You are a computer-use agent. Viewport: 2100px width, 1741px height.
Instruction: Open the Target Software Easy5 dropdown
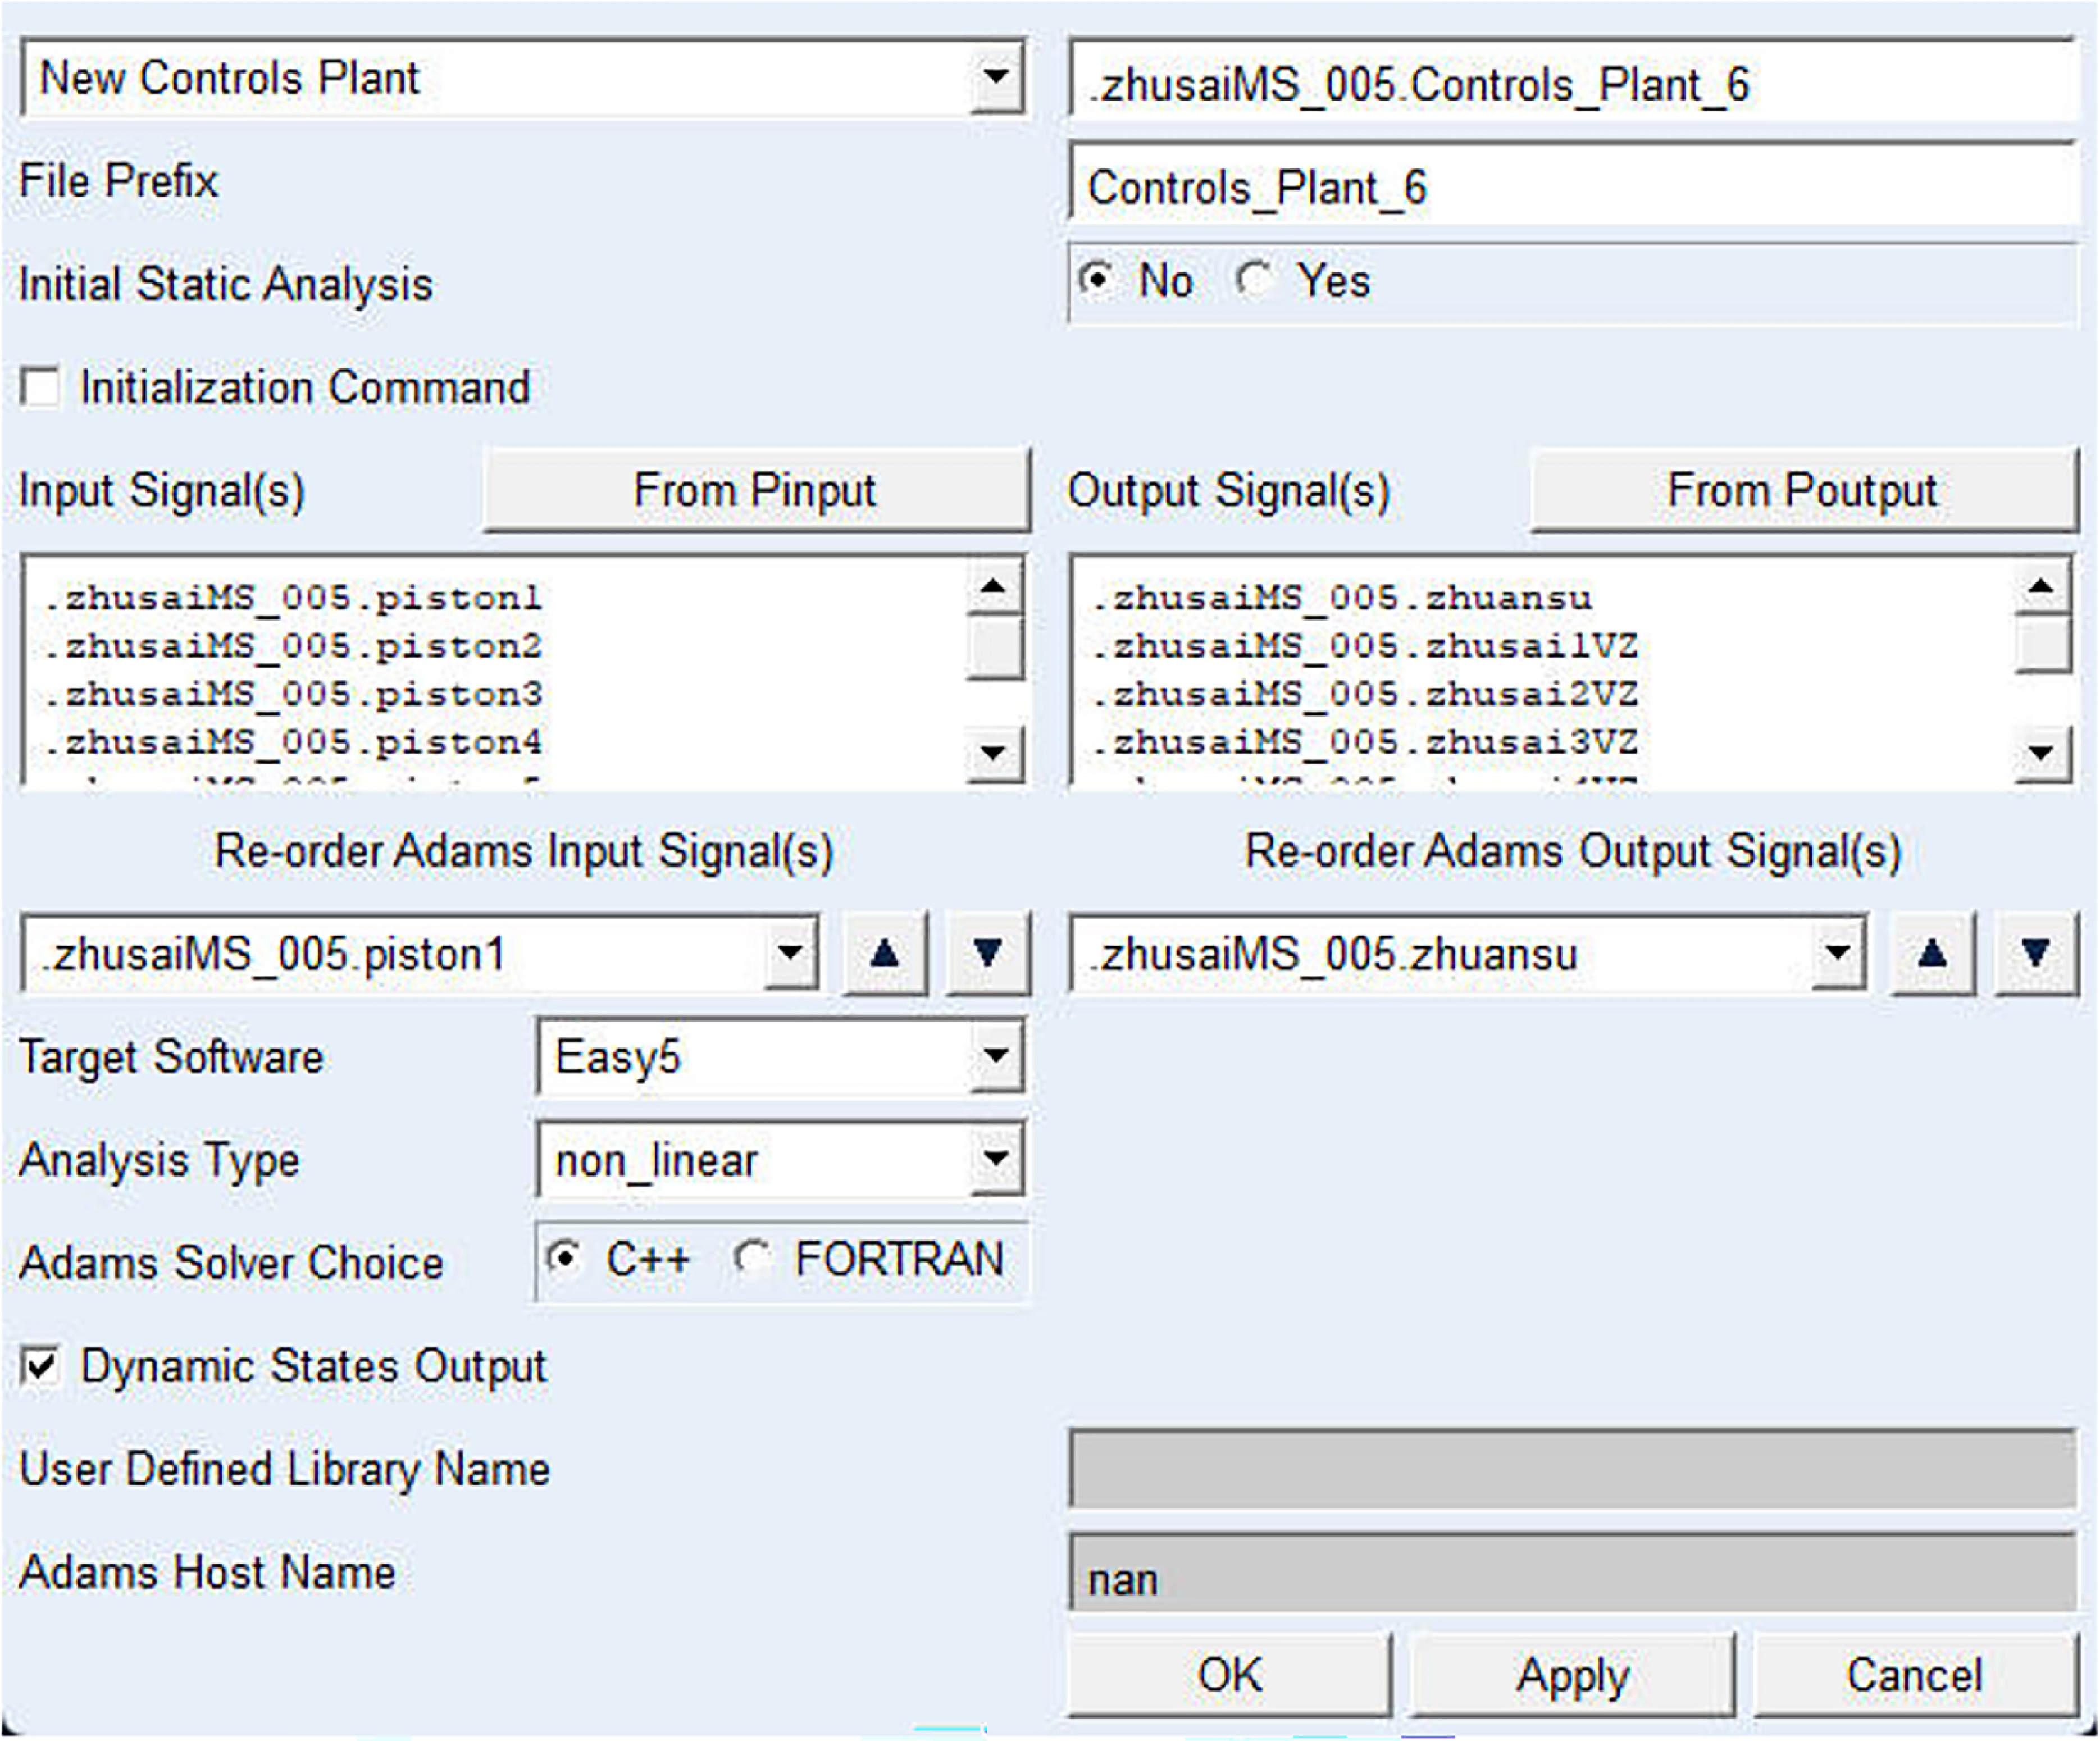pyautogui.click(x=996, y=1056)
